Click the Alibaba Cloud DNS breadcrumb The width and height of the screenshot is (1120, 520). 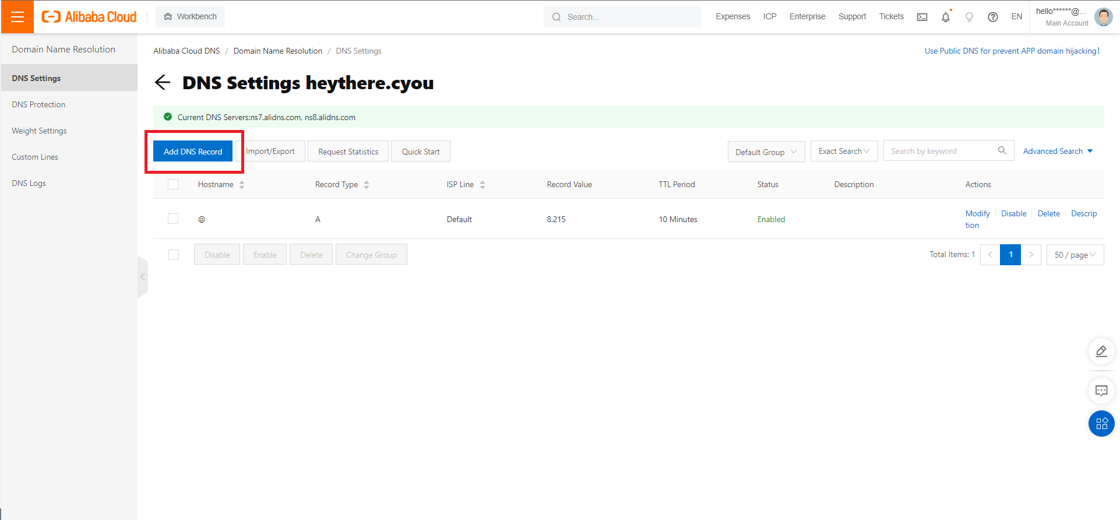click(x=186, y=51)
